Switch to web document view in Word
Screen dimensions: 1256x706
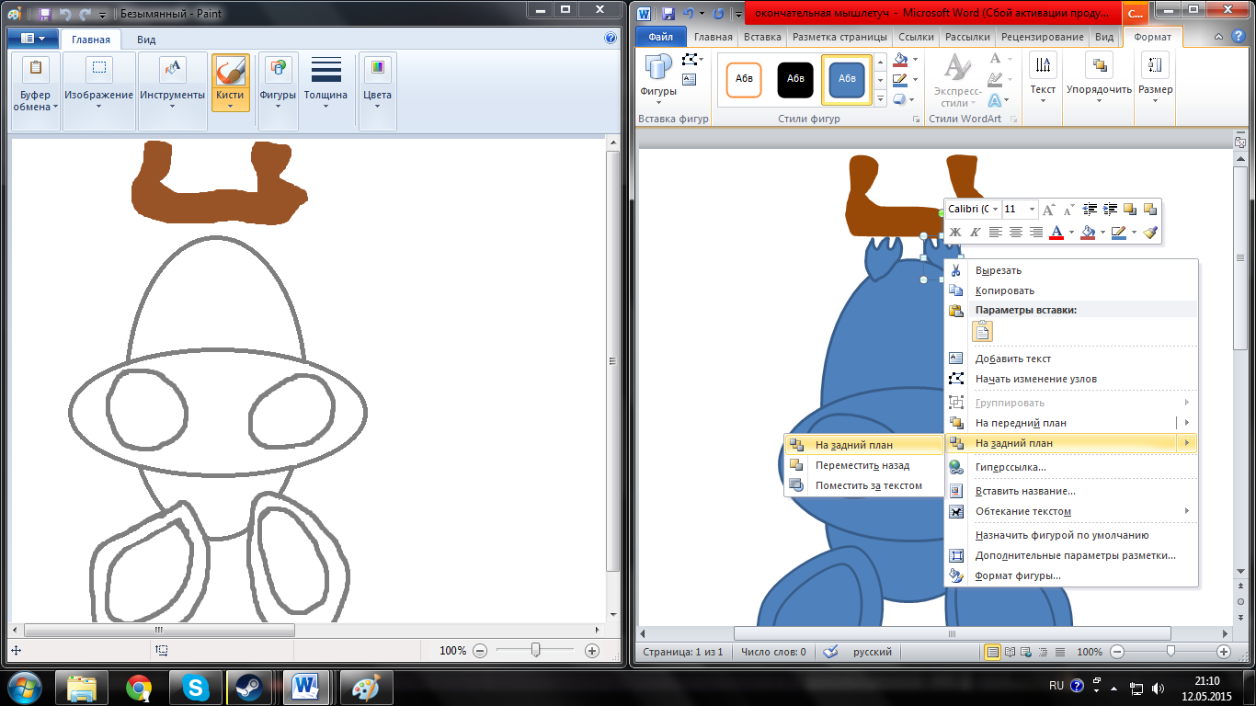pyautogui.click(x=1026, y=652)
